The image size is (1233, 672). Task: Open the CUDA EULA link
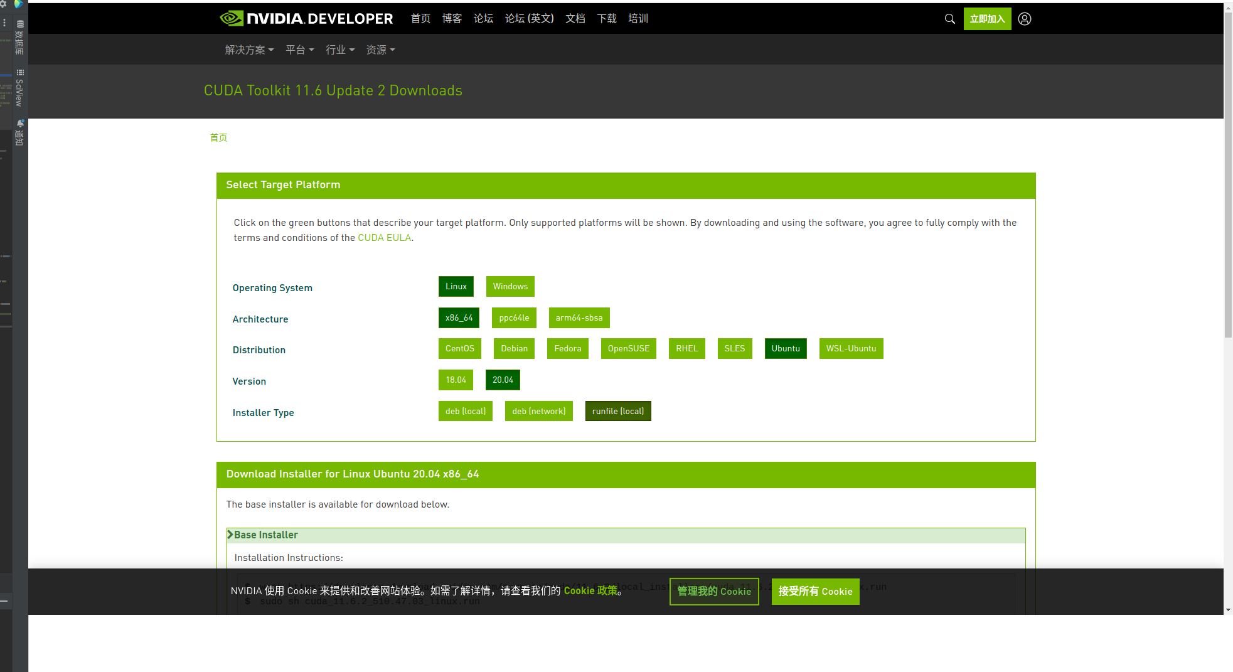(384, 238)
